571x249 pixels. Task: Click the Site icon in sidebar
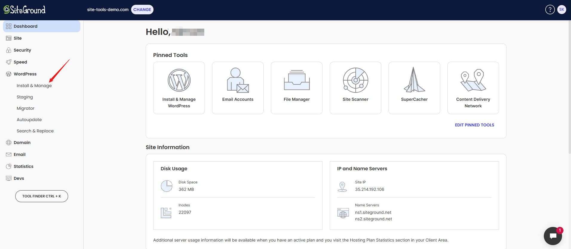9,38
